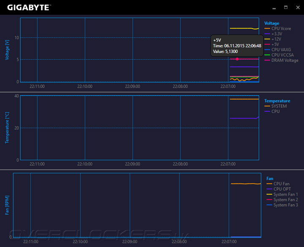Toggle the CPU Vcore voltage legend entry
This screenshot has width=304, height=247.
pyautogui.click(x=278, y=29)
